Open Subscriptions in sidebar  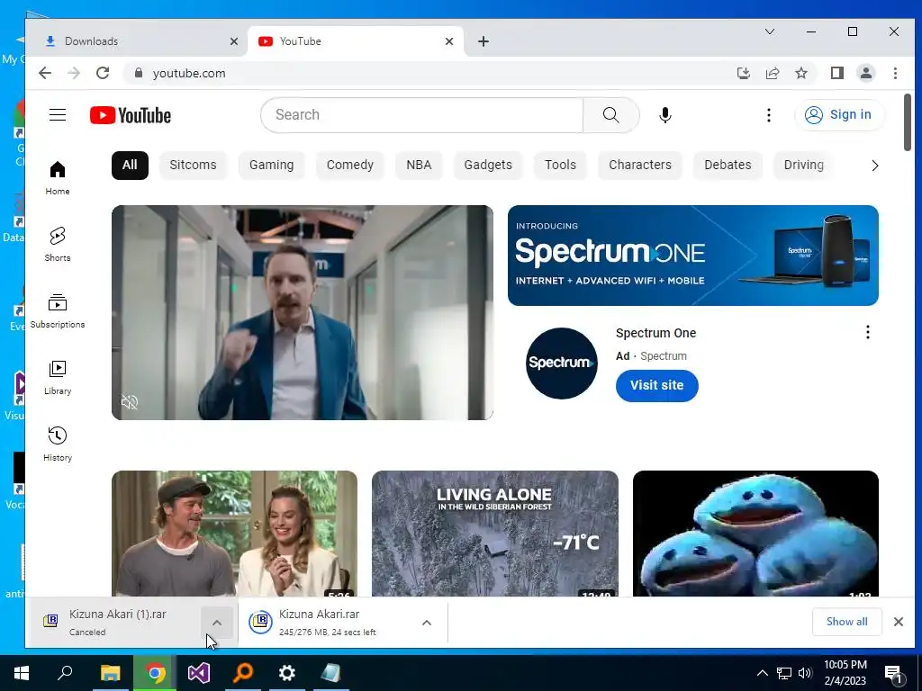(x=58, y=310)
